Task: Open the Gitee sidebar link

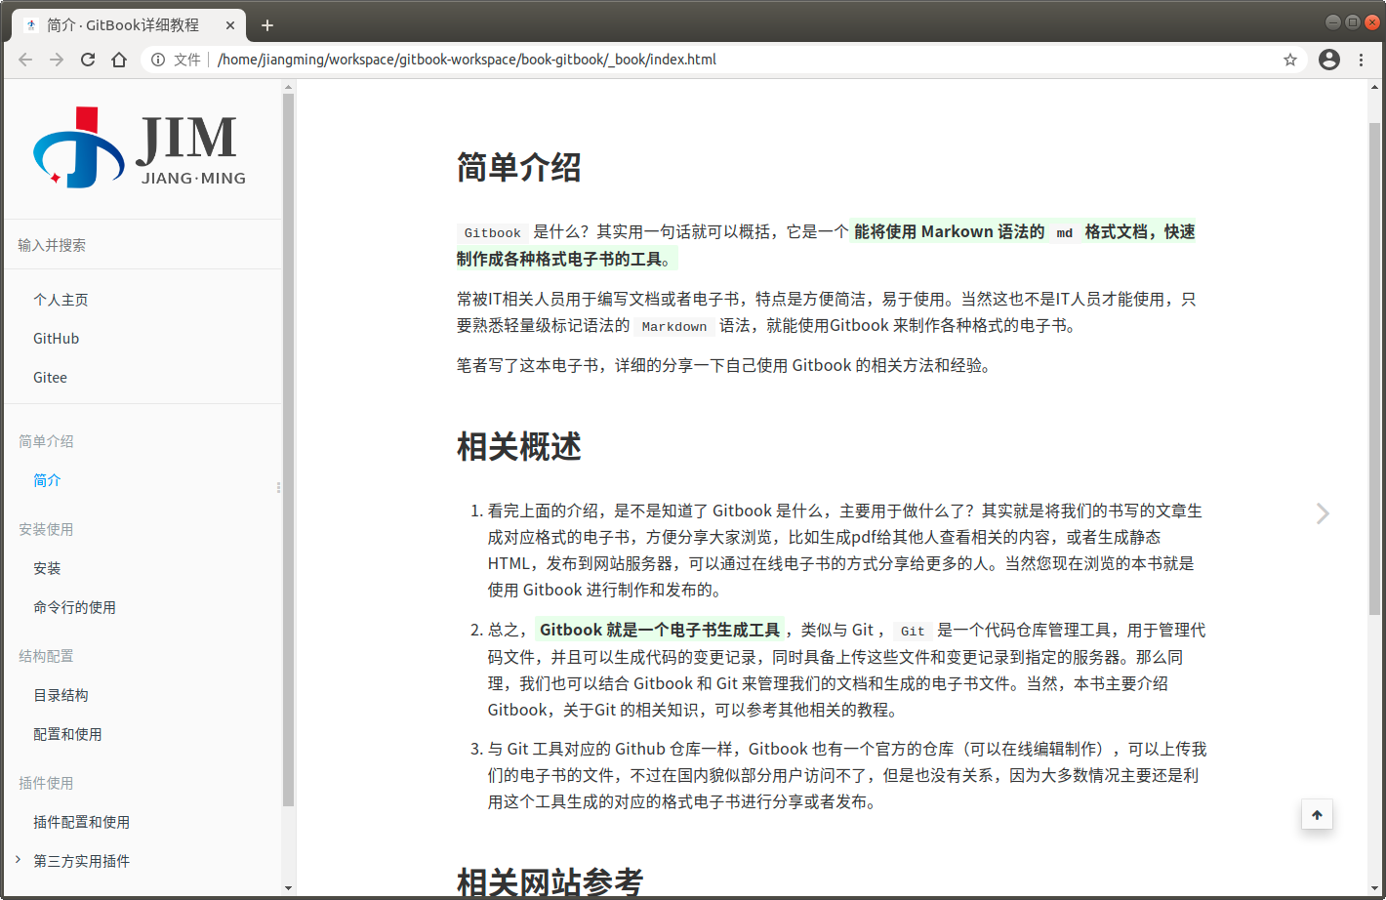Action: pyautogui.click(x=51, y=378)
